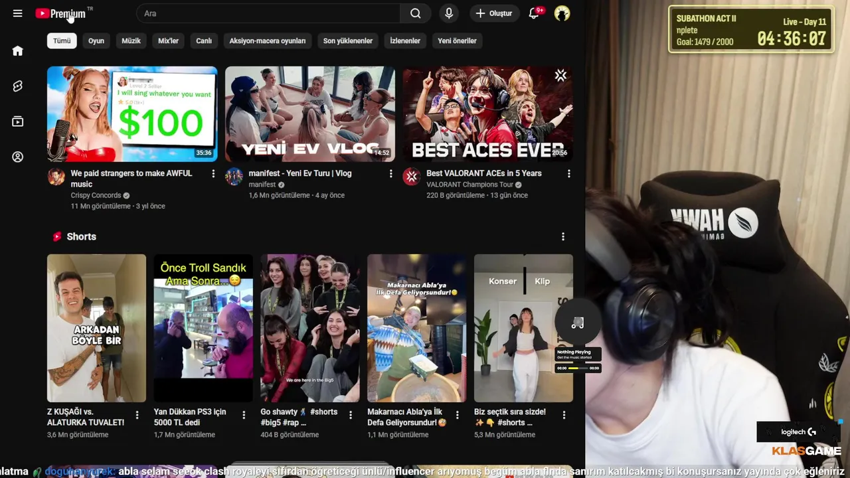Viewport: 850px width, 478px height.
Task: Open VALORANT Champions Tour channel name
Action: pos(469,185)
